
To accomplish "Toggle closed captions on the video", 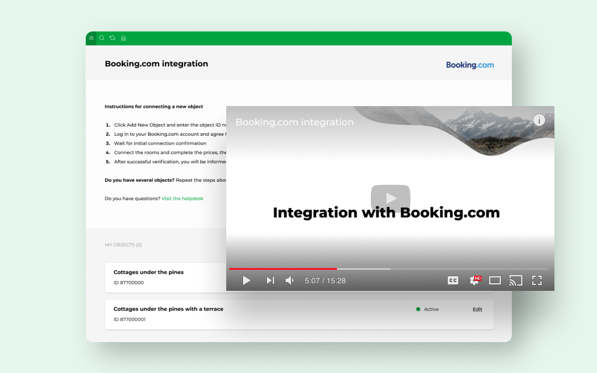I will [453, 280].
